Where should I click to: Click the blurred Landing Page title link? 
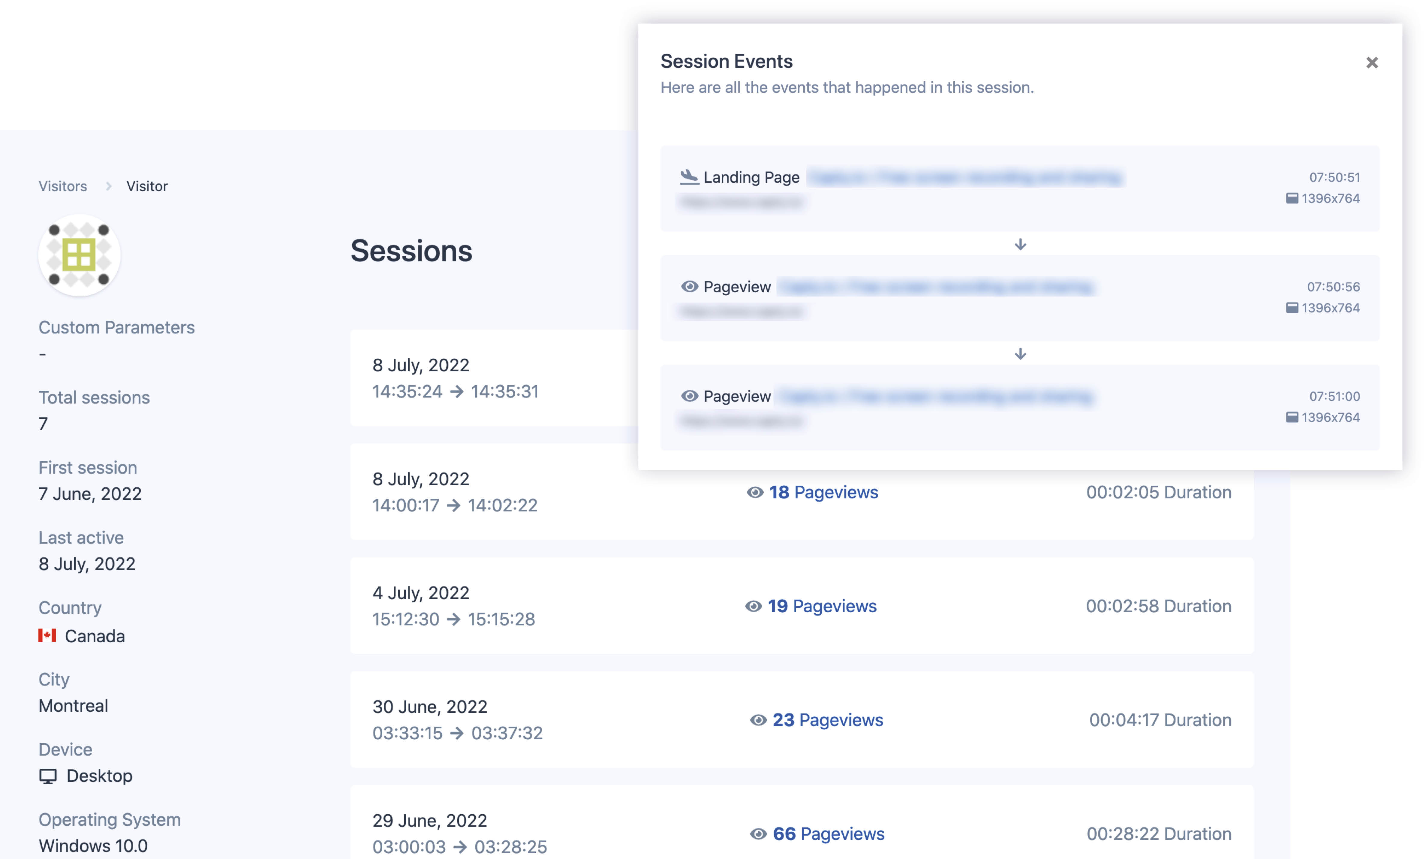coord(965,176)
